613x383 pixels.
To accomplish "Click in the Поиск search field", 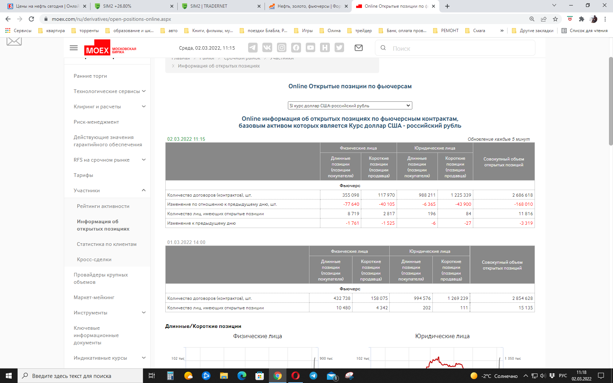I will (460, 48).
